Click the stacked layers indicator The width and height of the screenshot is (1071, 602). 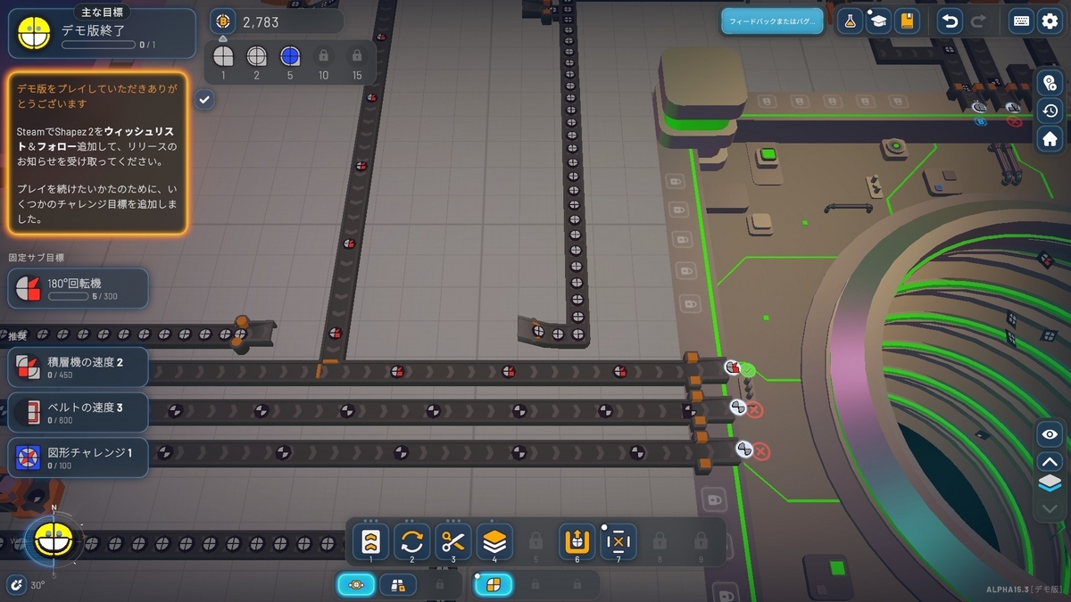(x=1050, y=484)
